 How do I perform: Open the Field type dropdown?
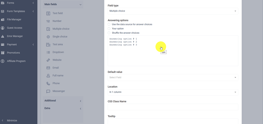pyautogui.click(x=173, y=11)
